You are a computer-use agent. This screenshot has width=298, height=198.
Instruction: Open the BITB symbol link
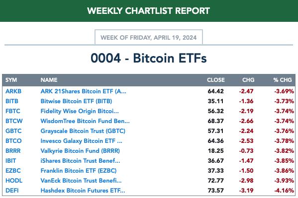tap(12, 101)
